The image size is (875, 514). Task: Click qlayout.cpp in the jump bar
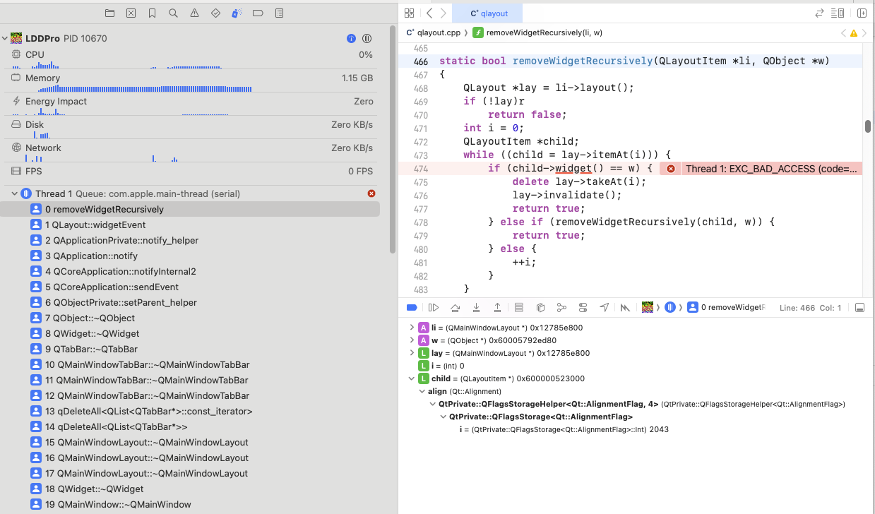(x=433, y=33)
